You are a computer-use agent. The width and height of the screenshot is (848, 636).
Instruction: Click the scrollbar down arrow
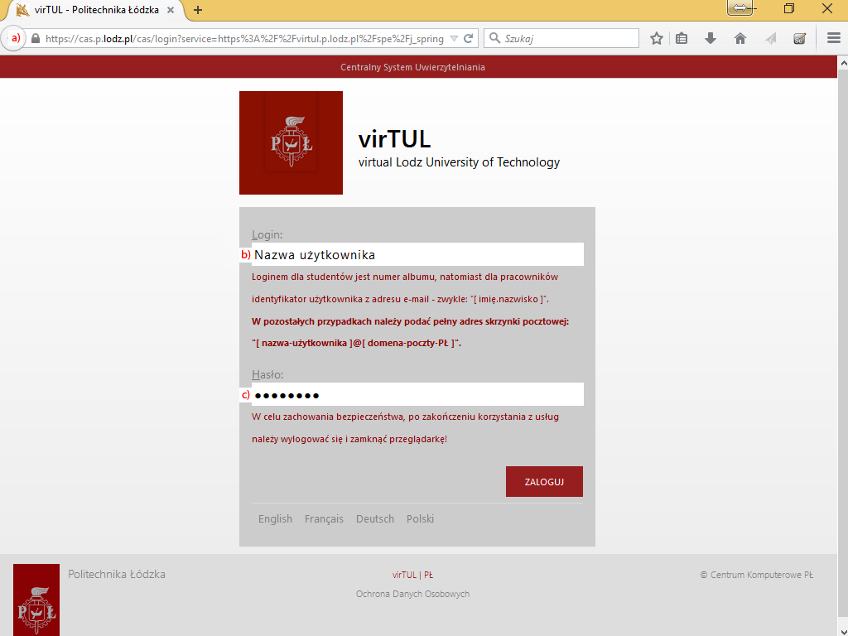[842, 631]
